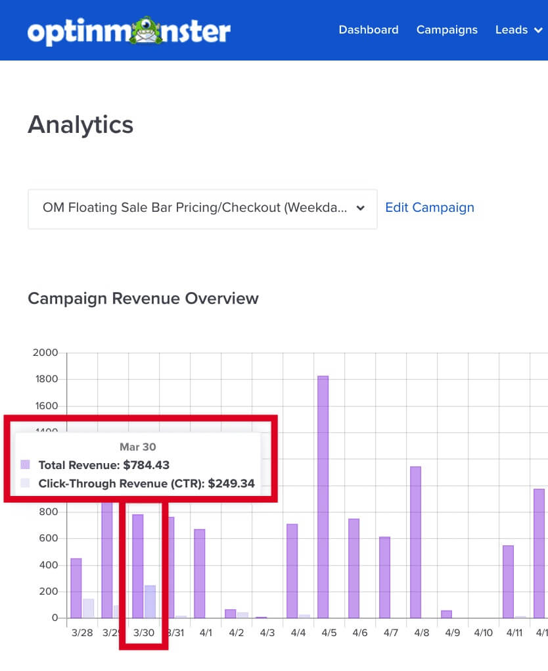Click the Total Revenue bar for 4/8

point(415,542)
